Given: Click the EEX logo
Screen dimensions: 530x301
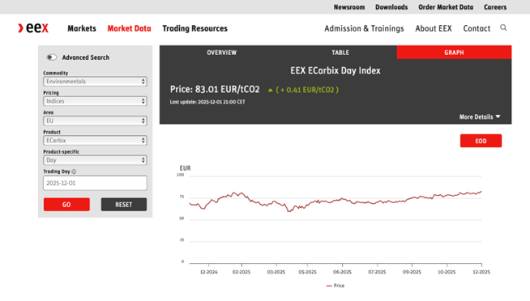Looking at the screenshot, I should pos(33,28).
